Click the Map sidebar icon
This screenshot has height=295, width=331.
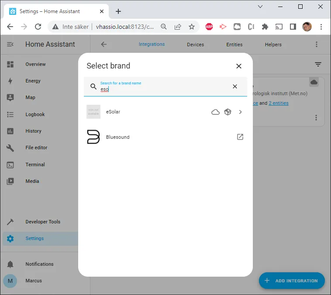[10, 97]
